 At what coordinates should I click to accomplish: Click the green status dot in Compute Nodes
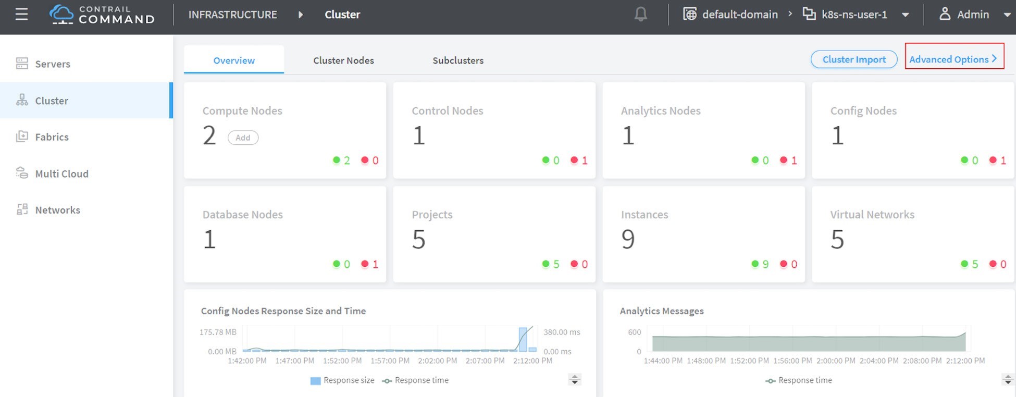337,160
